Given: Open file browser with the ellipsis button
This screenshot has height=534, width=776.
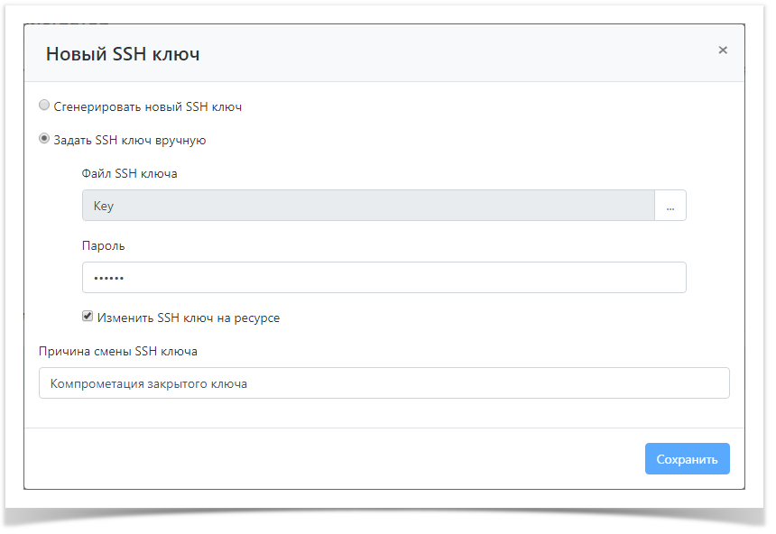Looking at the screenshot, I should click(x=670, y=206).
